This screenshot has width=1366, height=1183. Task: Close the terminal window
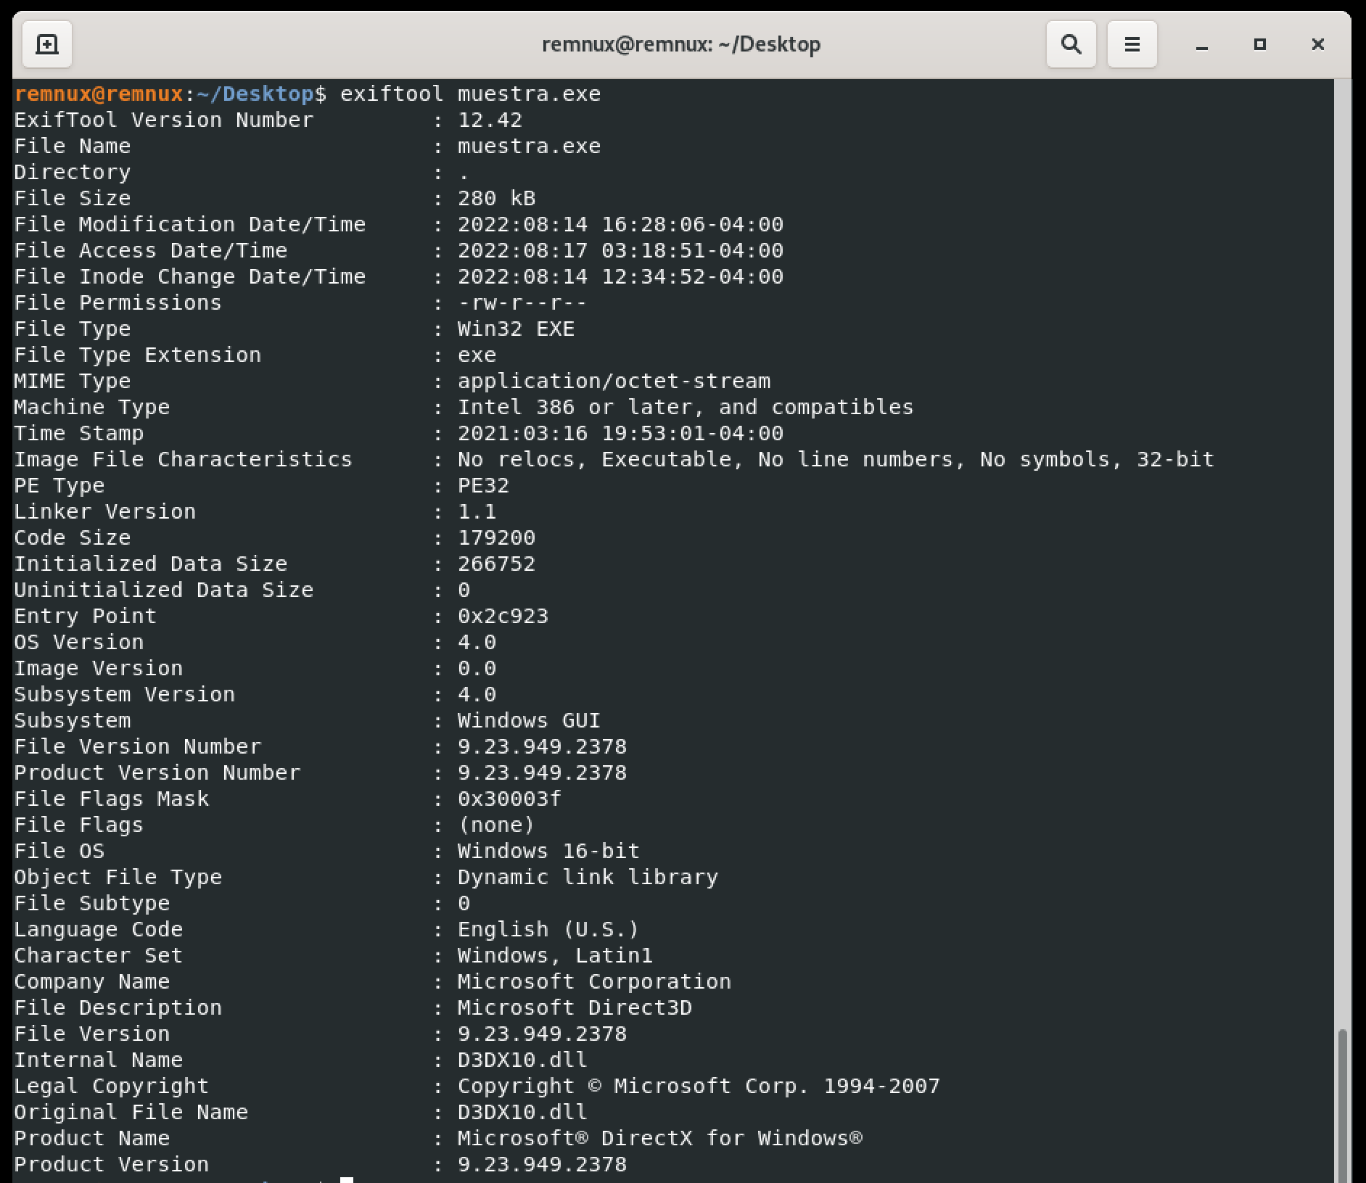1318,45
